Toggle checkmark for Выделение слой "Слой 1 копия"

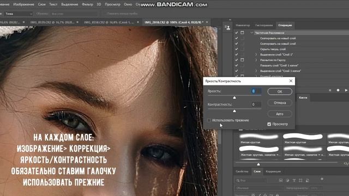237,71
